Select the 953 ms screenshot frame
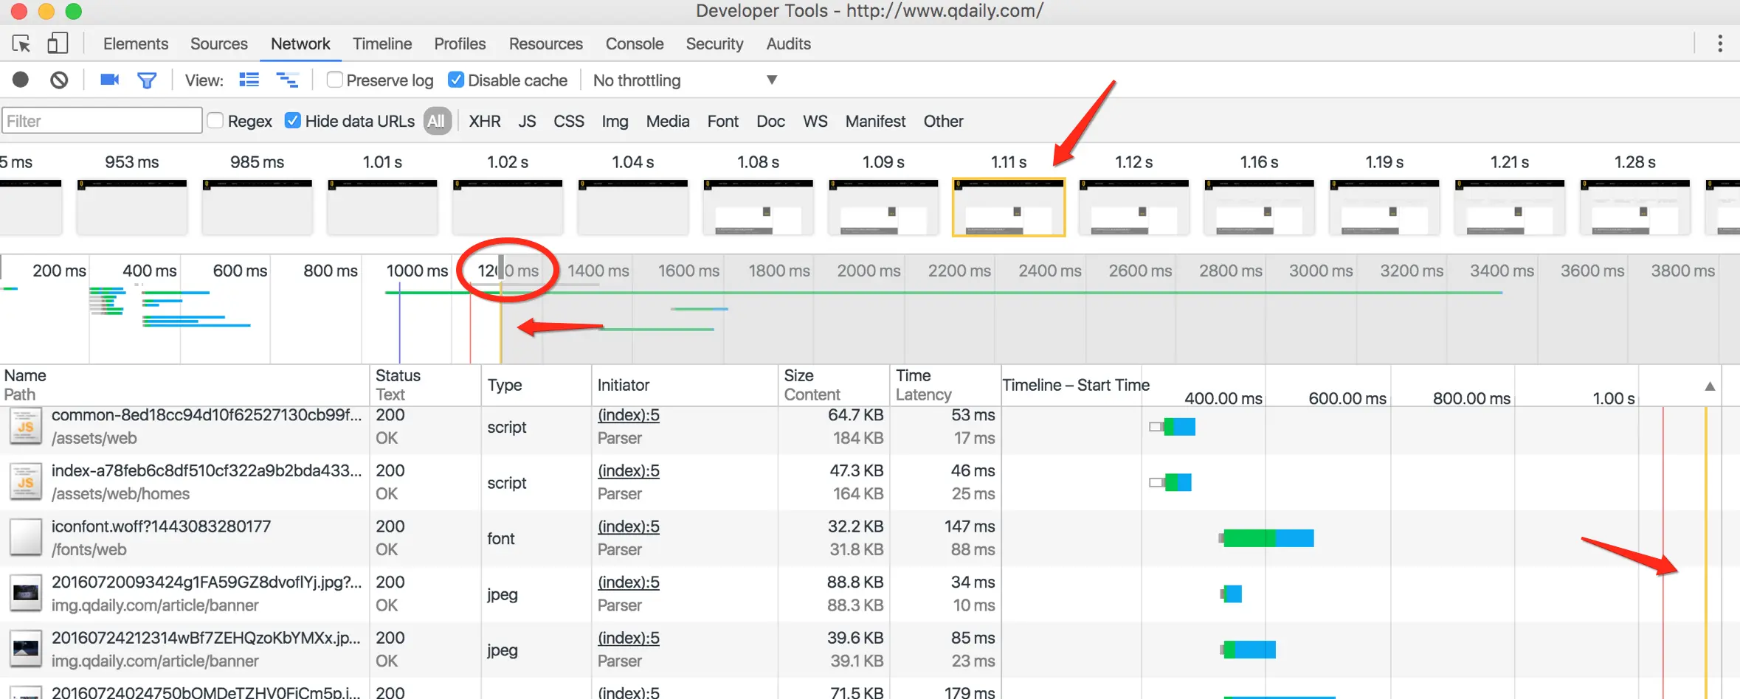 pos(132,207)
